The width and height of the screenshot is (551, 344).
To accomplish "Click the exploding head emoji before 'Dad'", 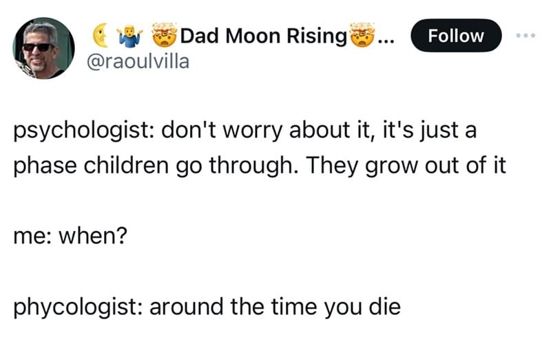I will coord(165,35).
